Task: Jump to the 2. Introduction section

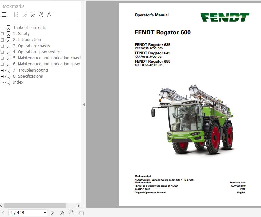Action: (27, 40)
